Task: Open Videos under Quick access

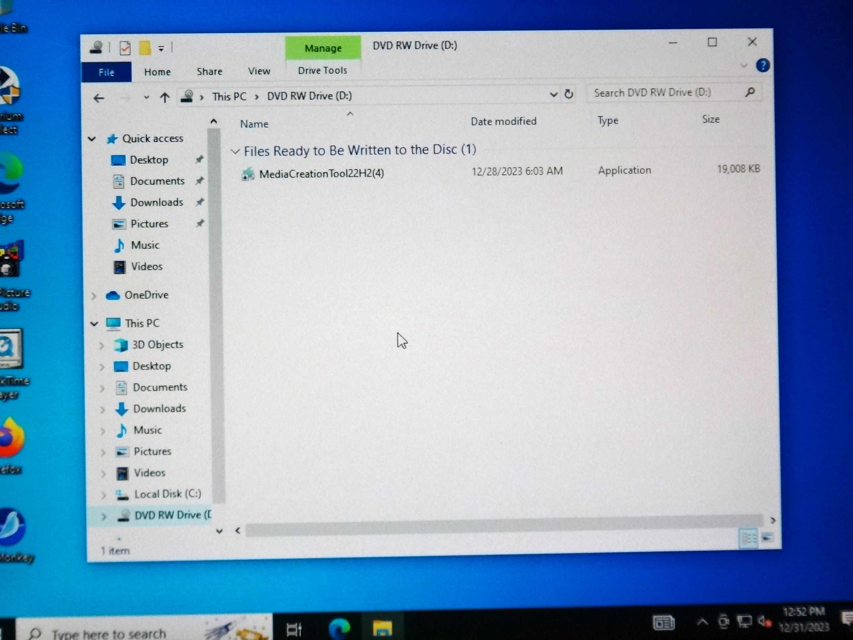Action: point(146,266)
